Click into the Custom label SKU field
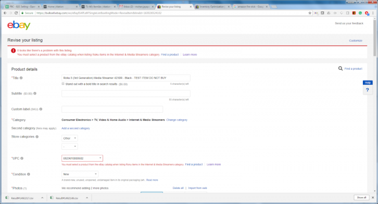Viewport: 378px width, 204px height. (x=112, y=109)
